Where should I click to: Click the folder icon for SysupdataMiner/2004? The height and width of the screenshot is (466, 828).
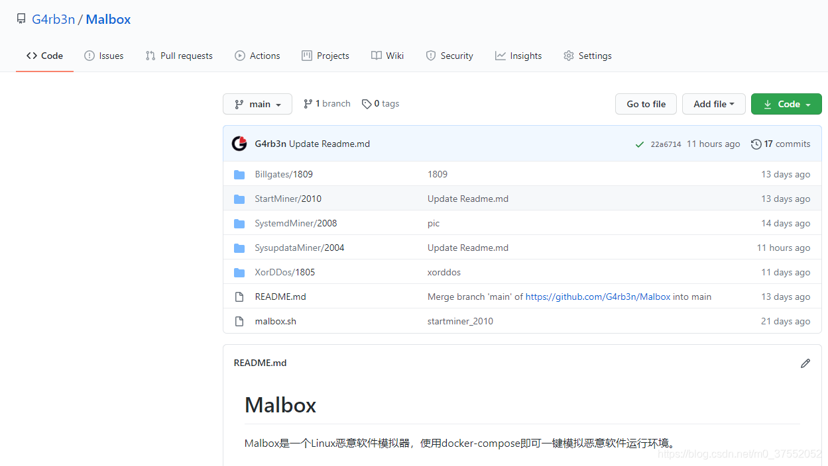(x=239, y=248)
